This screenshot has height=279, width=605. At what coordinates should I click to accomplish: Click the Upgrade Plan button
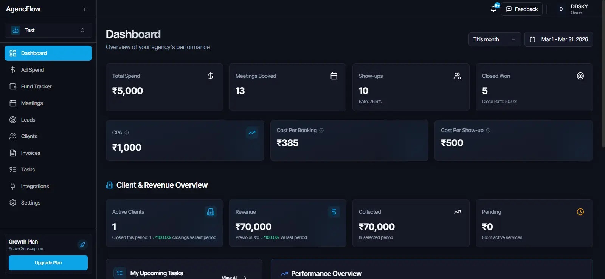[x=48, y=263]
